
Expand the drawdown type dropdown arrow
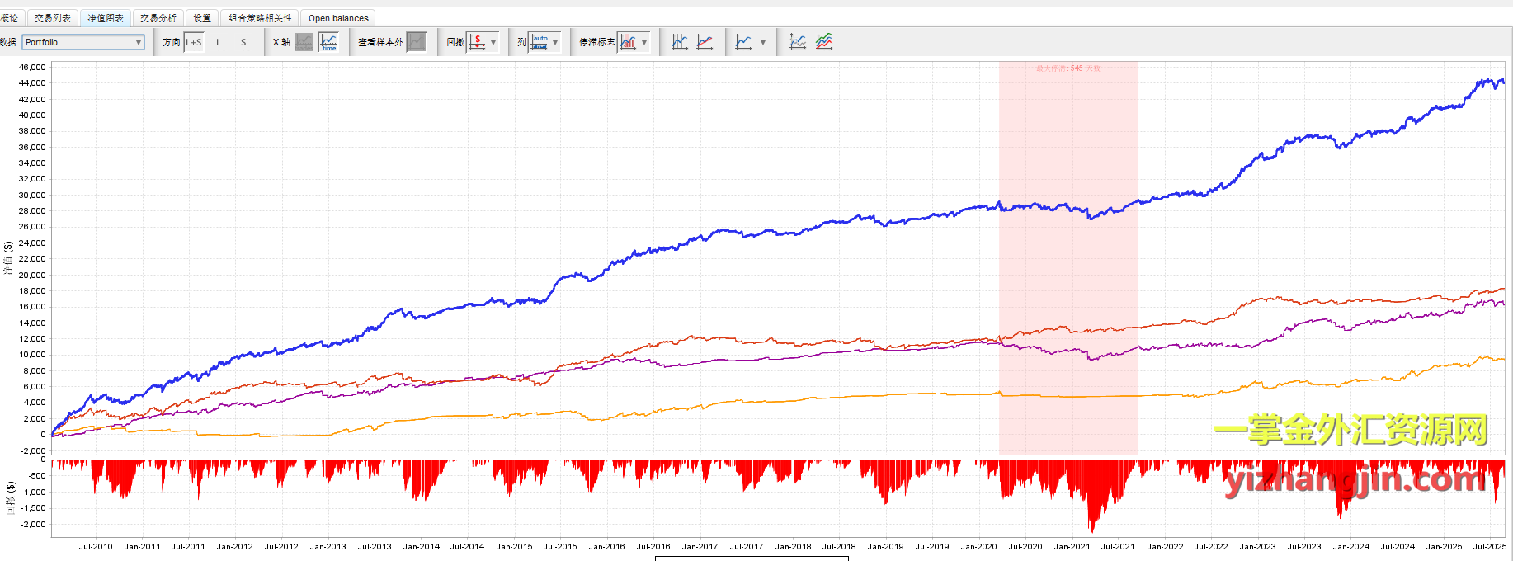click(493, 42)
